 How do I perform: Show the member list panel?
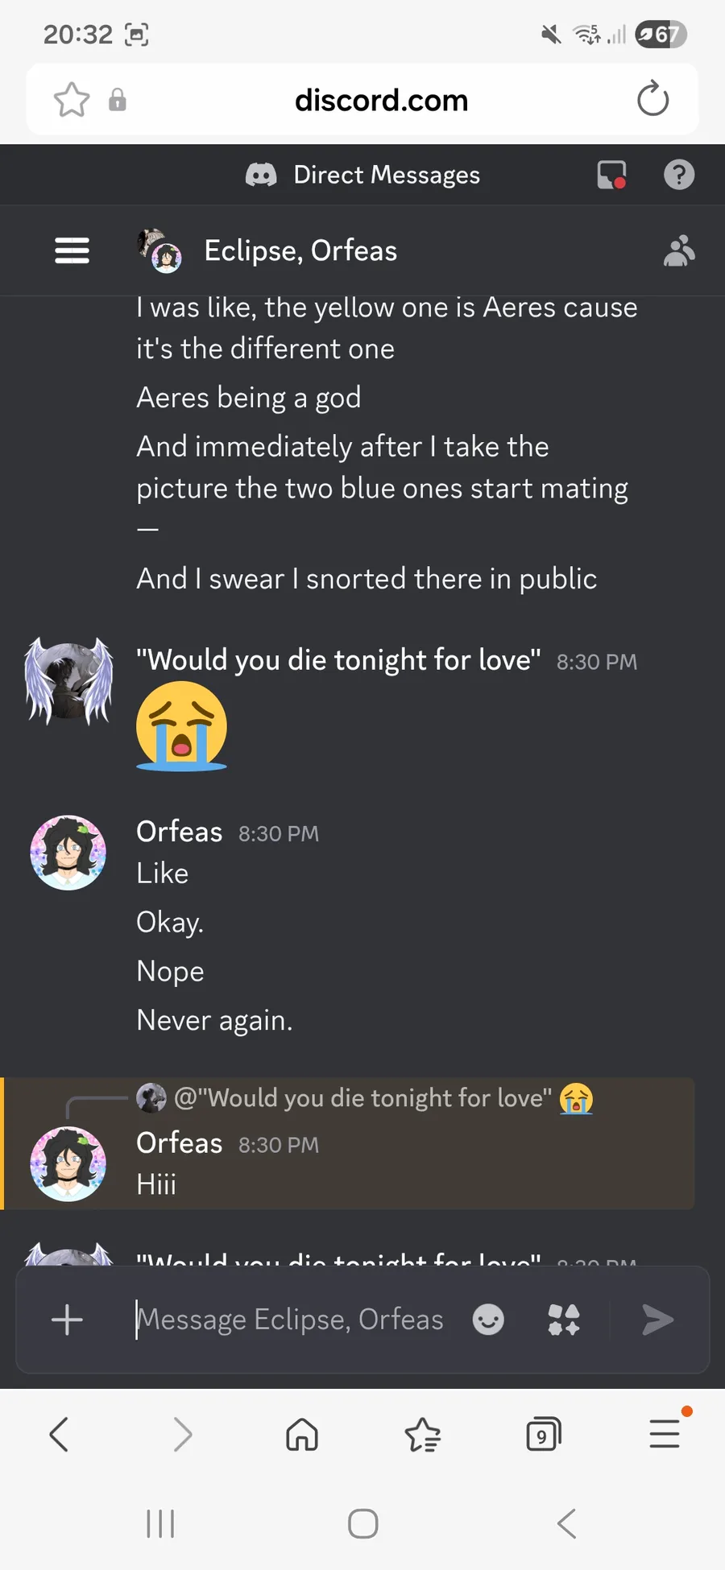click(678, 250)
